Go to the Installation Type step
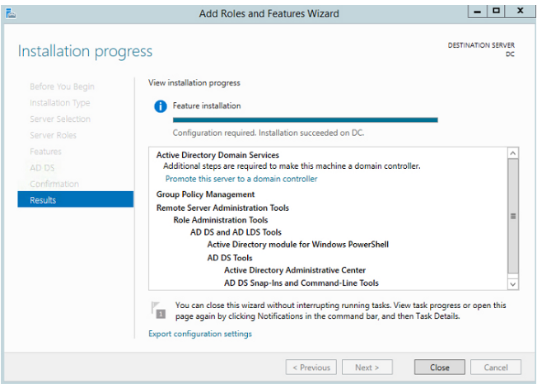 [x=60, y=103]
